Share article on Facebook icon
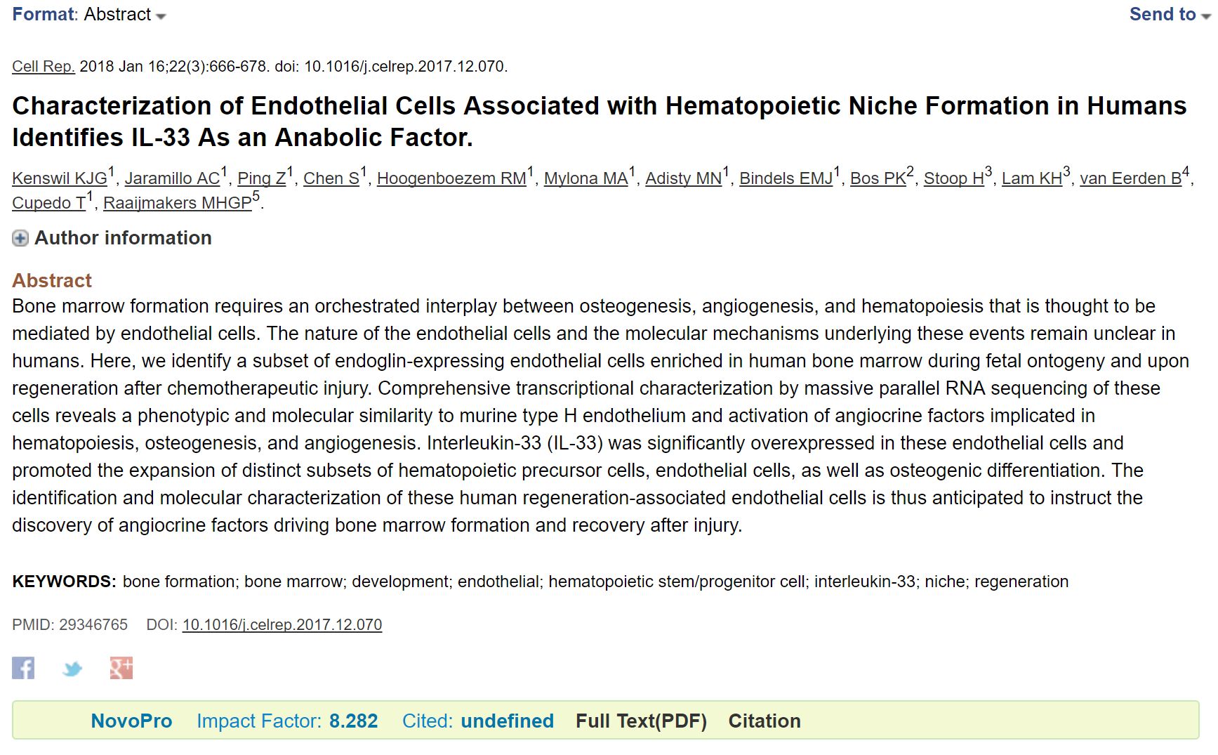This screenshot has width=1218, height=755. pos(23,667)
